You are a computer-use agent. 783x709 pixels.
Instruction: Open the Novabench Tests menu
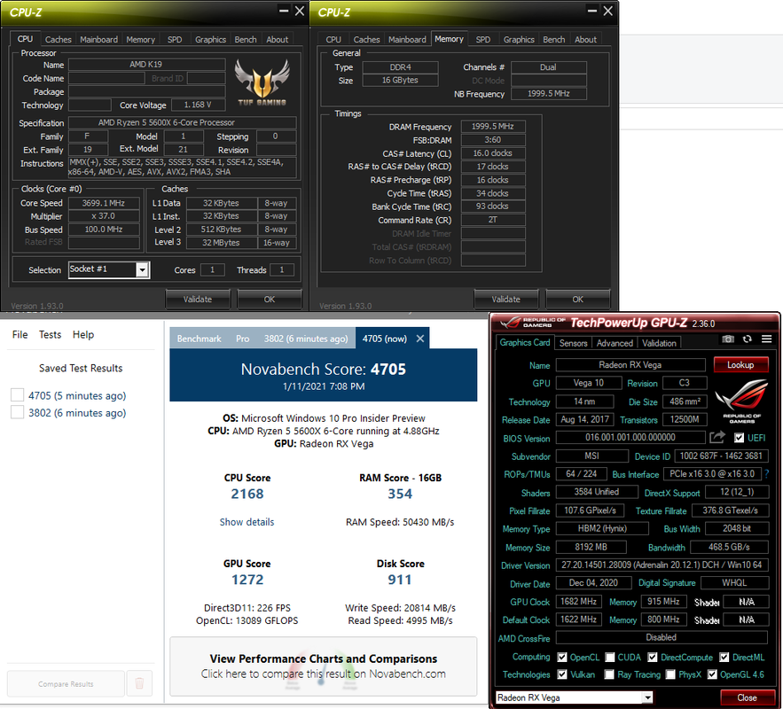tap(50, 334)
